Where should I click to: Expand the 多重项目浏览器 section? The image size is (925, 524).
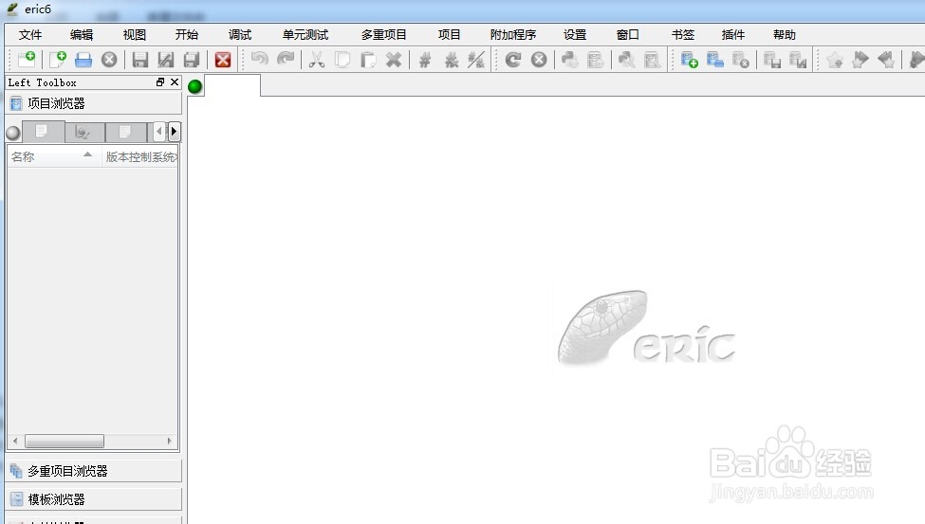94,471
